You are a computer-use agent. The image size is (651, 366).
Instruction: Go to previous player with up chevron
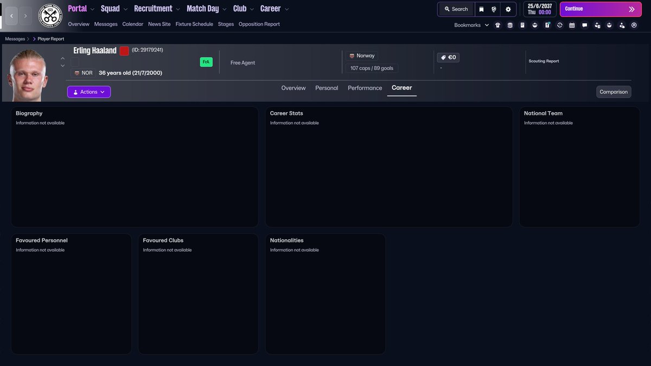pos(62,59)
